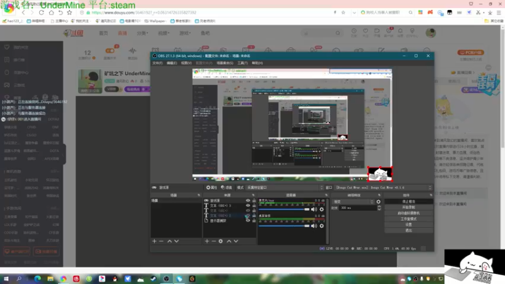Open settings gear for desktop audio

point(321,226)
